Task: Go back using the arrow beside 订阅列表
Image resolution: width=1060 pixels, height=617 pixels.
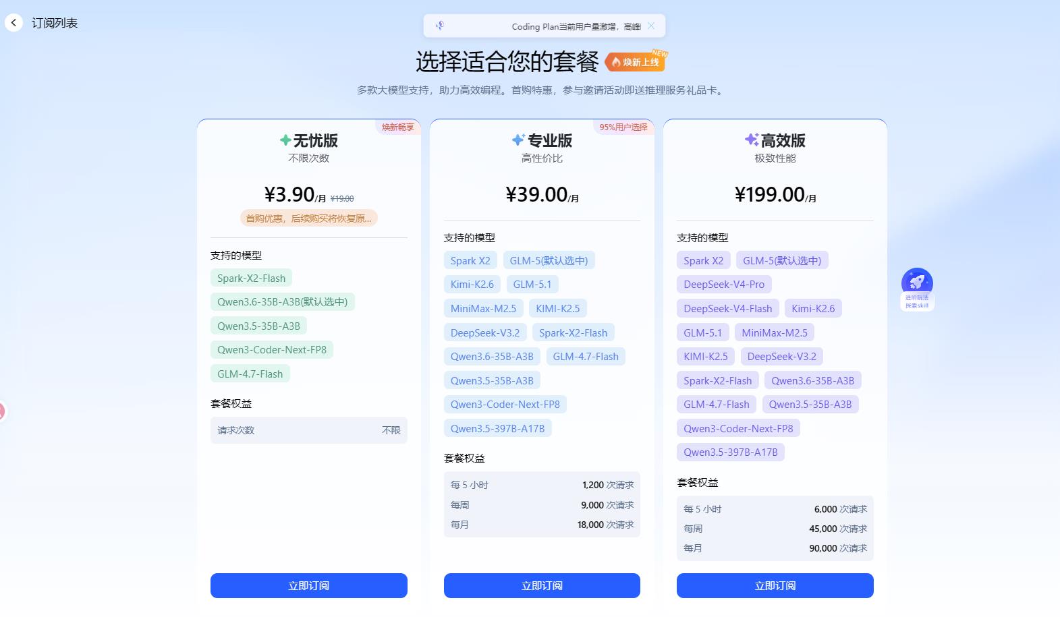Action: (x=13, y=23)
